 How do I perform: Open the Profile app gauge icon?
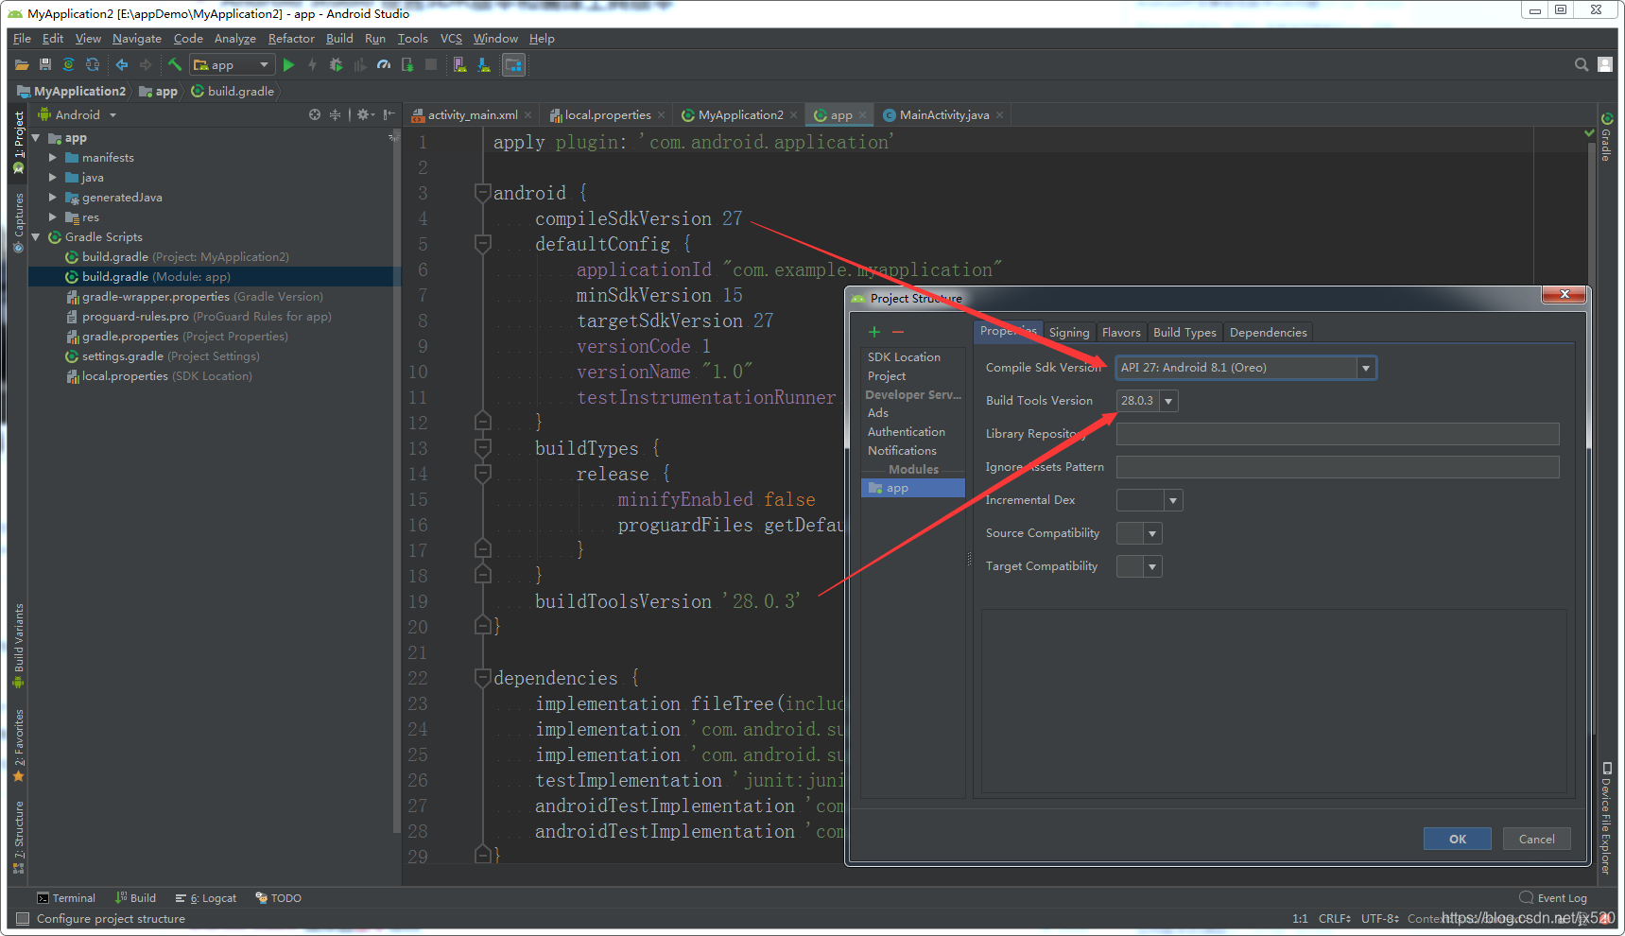383,65
